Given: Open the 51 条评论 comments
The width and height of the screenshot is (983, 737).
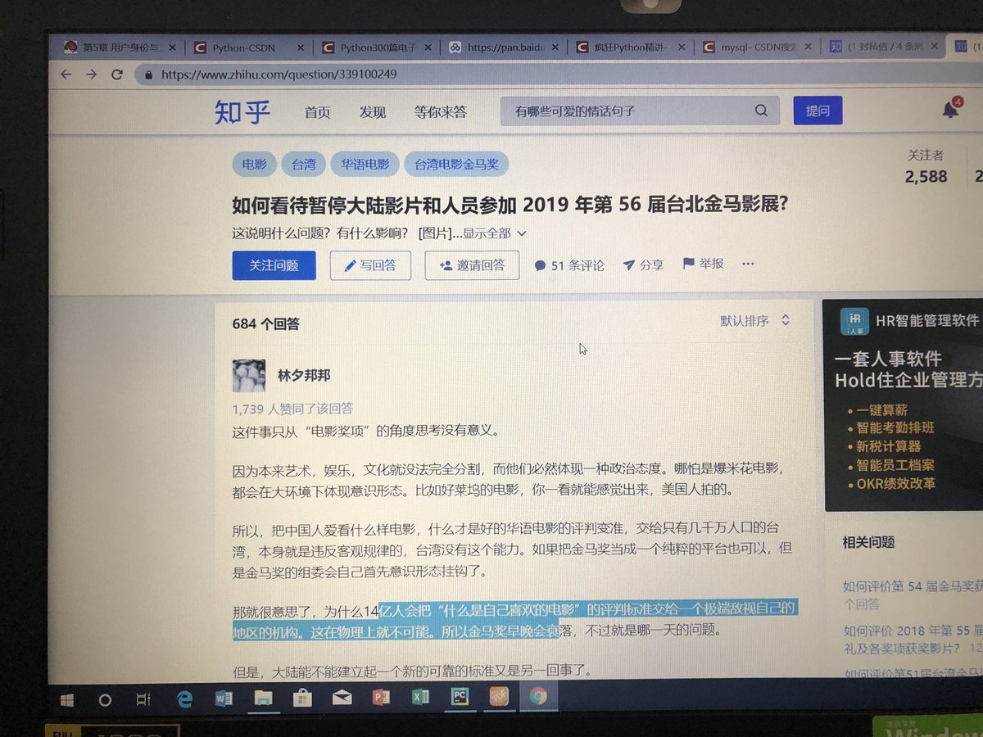Looking at the screenshot, I should tap(569, 265).
